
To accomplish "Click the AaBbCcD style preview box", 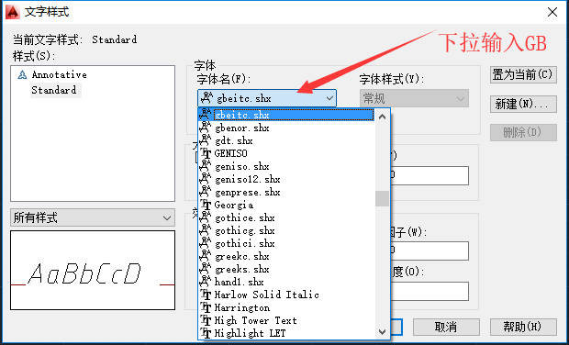I will (x=93, y=271).
